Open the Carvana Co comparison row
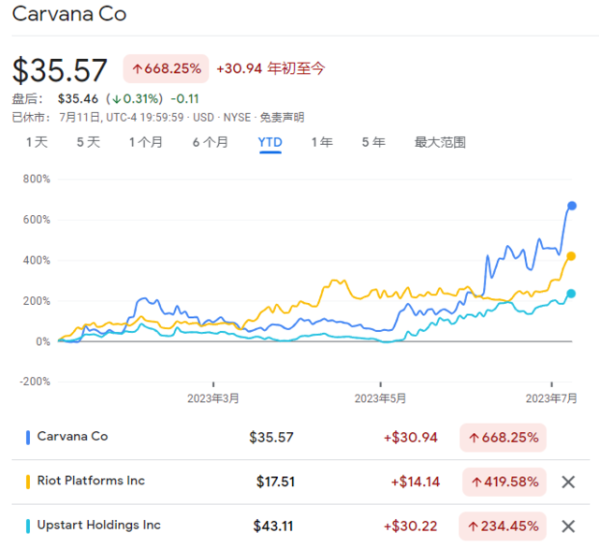This screenshot has height=548, width=599. click(x=300, y=438)
